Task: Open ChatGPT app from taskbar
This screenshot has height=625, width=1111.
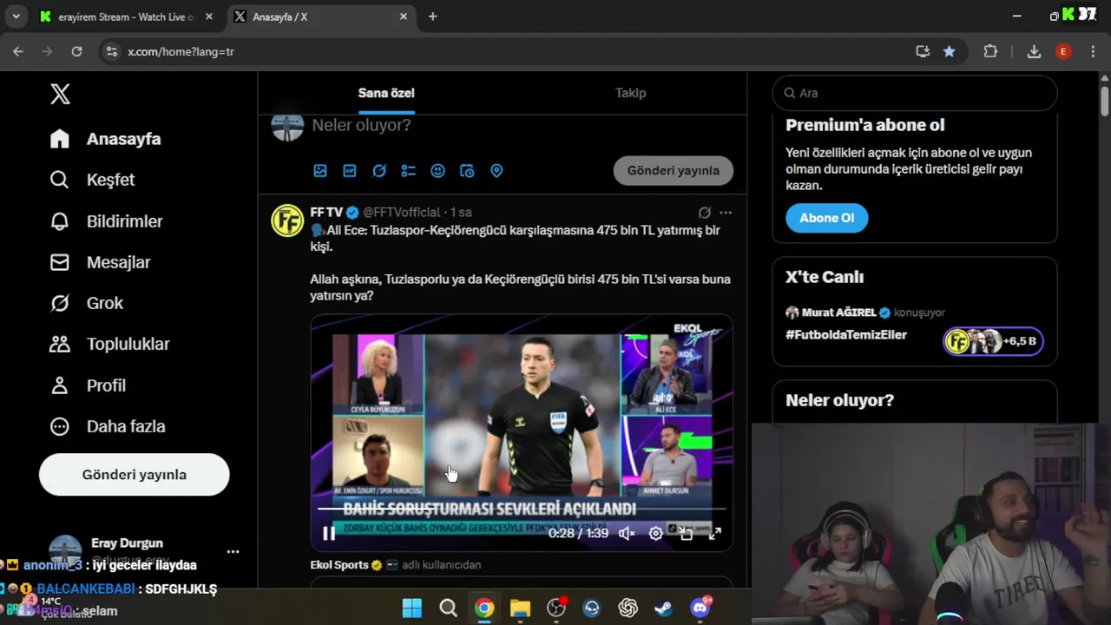Action: click(628, 608)
